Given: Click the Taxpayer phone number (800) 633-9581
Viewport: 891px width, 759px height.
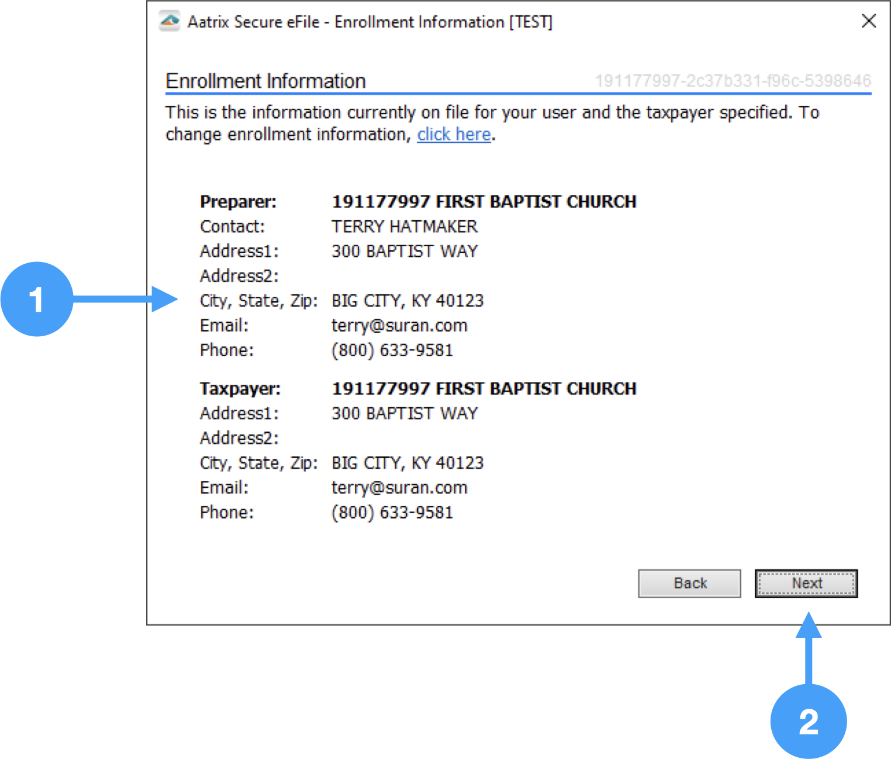Looking at the screenshot, I should coord(392,512).
